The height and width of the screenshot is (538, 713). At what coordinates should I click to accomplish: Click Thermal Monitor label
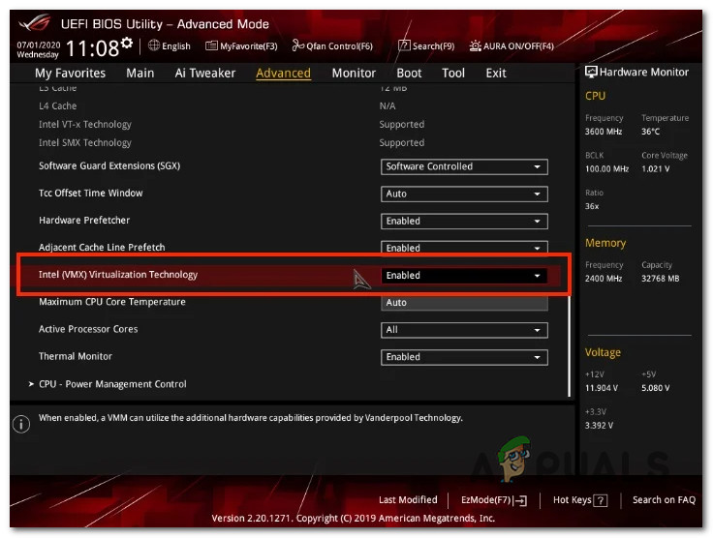[x=76, y=356]
